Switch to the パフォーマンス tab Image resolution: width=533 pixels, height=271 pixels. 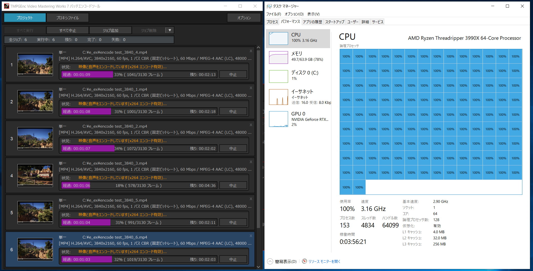click(290, 22)
